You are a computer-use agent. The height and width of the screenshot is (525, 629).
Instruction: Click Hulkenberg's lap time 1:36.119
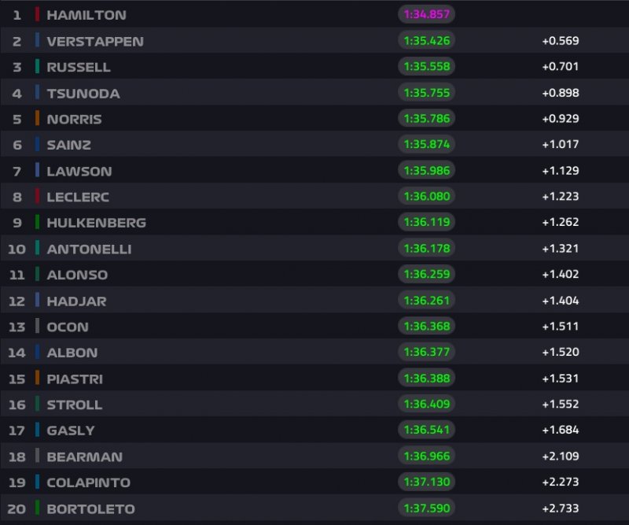click(427, 223)
